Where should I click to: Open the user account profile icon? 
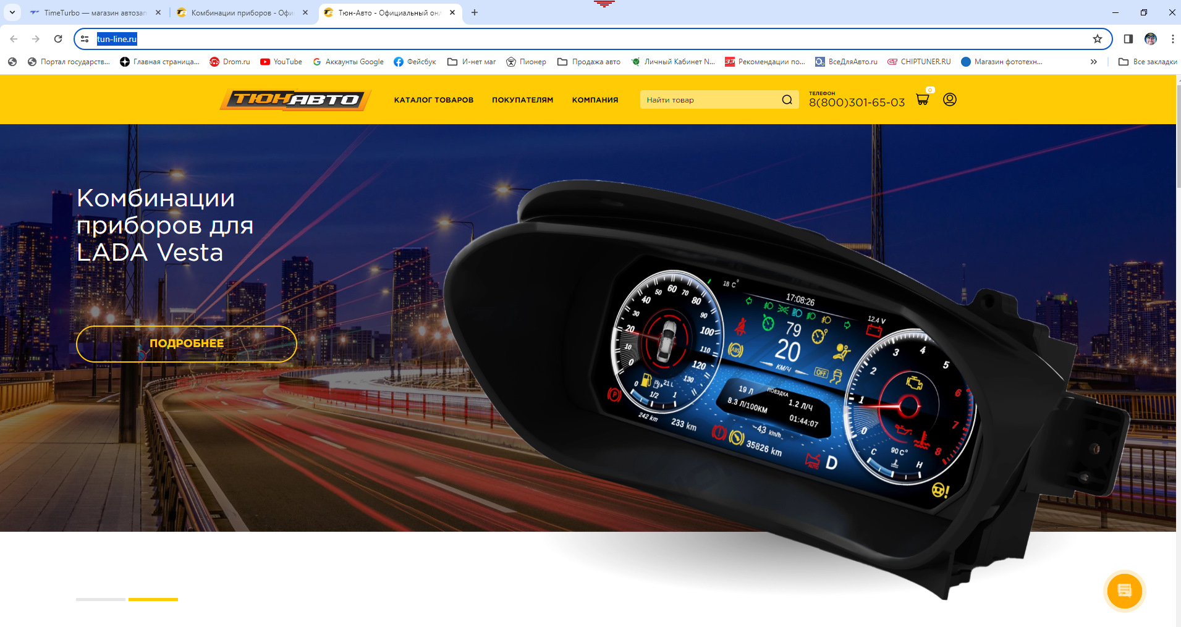(x=950, y=99)
